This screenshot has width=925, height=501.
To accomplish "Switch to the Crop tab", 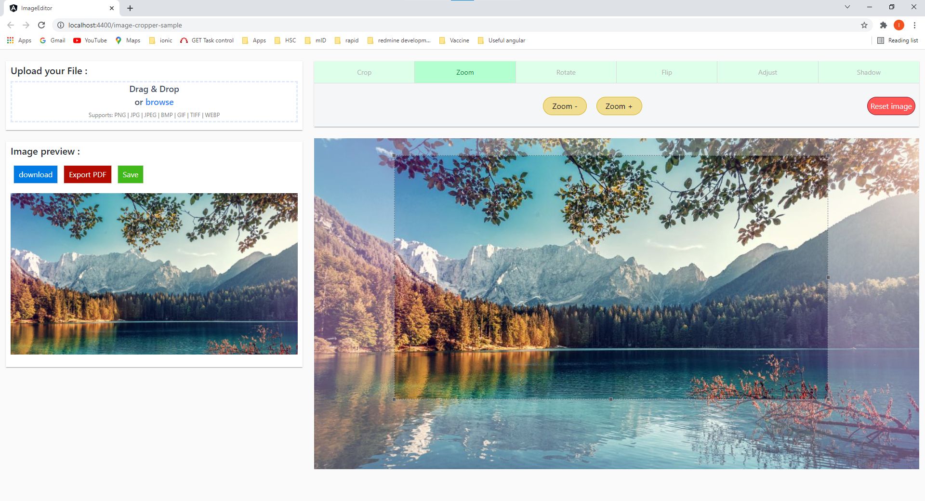I will (x=364, y=72).
